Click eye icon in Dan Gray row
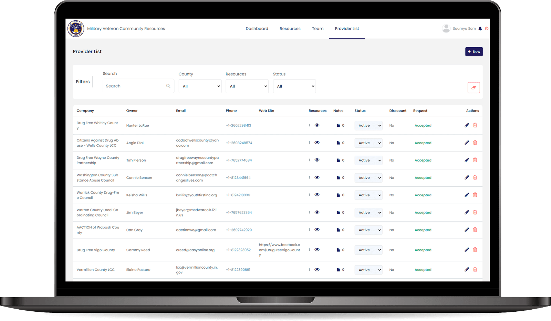Viewport: 551px width, 321px height. (x=317, y=230)
